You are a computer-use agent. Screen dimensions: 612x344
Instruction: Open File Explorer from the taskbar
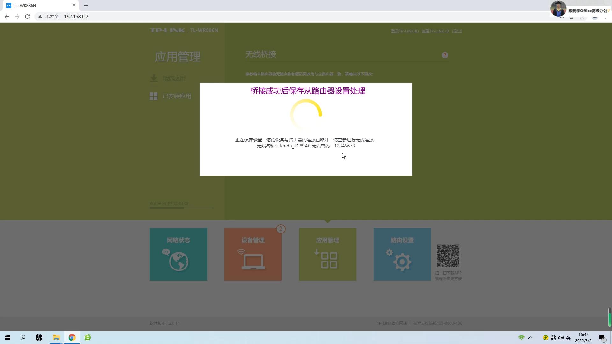56,337
